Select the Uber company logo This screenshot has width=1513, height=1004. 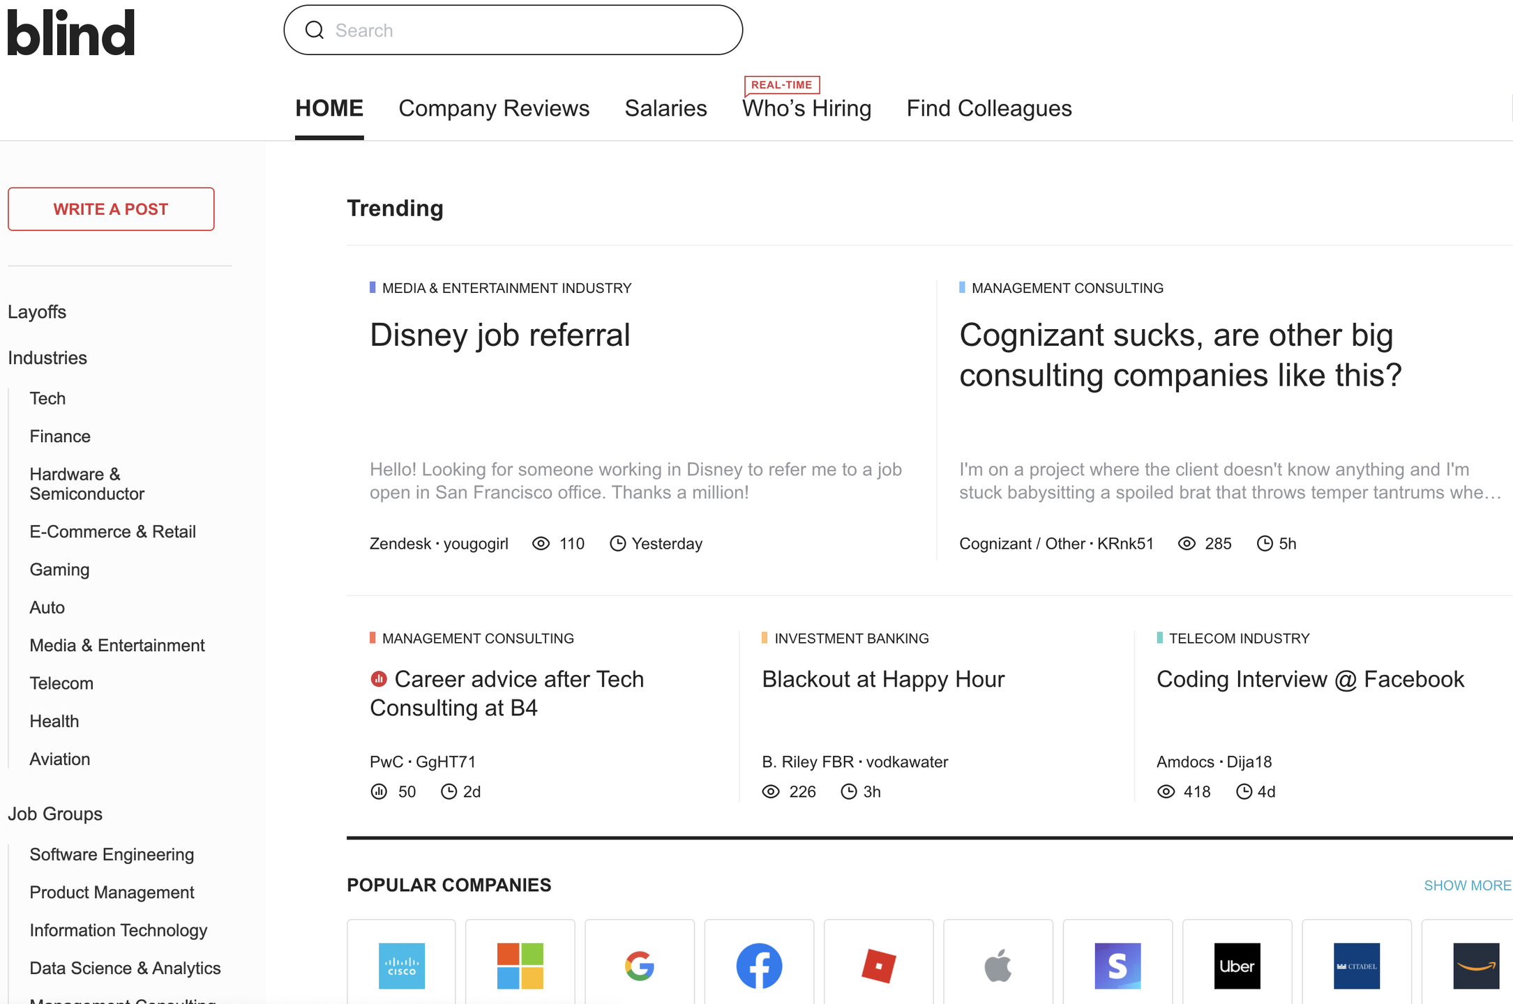coord(1237,965)
